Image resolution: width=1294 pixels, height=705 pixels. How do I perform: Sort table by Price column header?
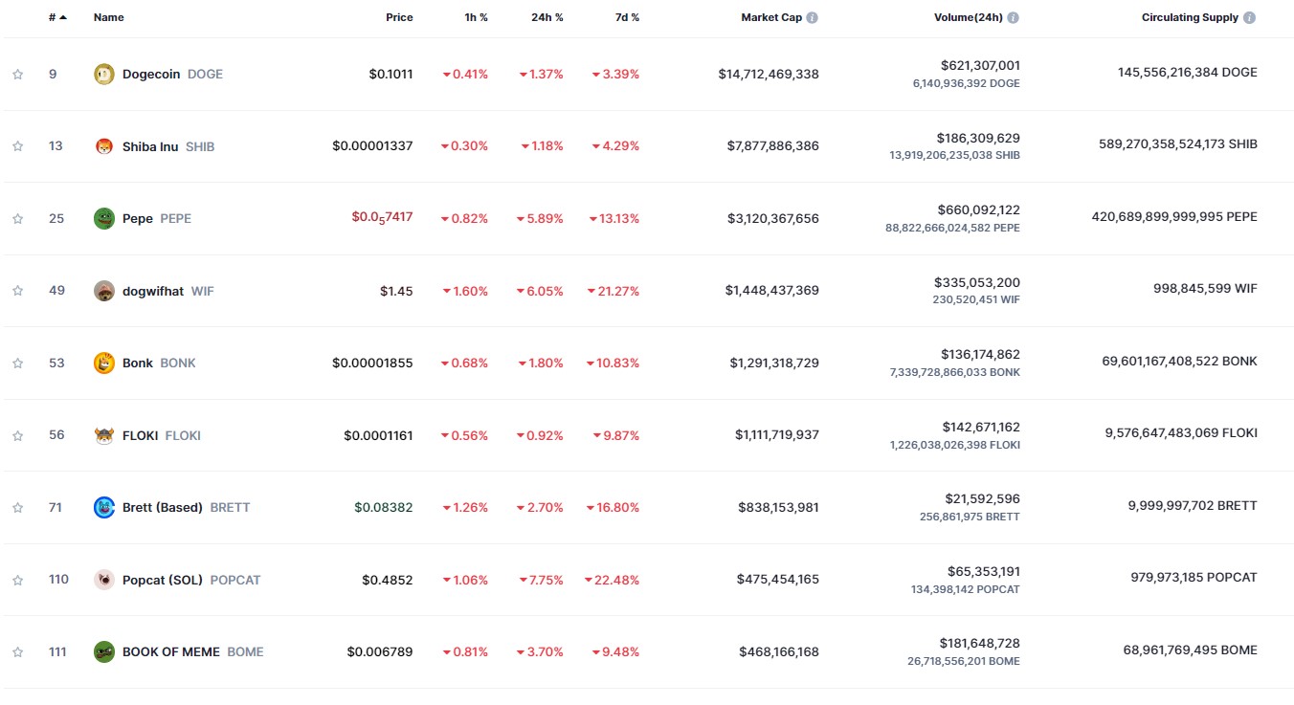click(x=399, y=17)
